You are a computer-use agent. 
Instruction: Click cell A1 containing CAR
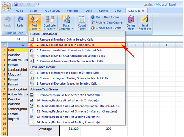point(18,50)
